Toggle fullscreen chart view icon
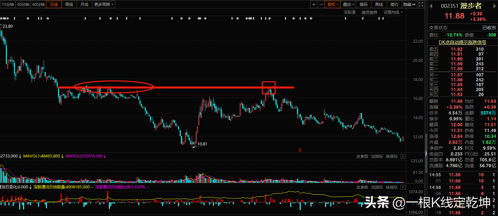Screen dimensions: 498x216 [x=421, y=4]
